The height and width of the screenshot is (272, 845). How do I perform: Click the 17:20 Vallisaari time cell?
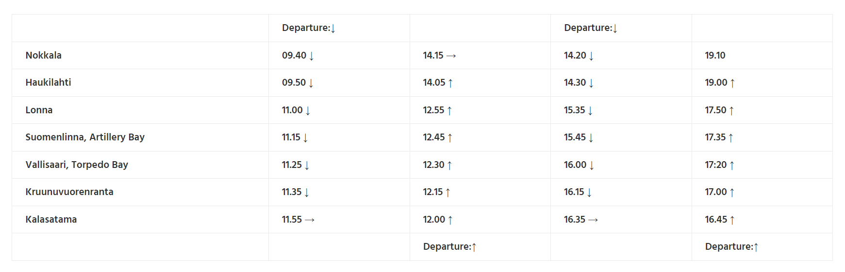[x=715, y=165]
